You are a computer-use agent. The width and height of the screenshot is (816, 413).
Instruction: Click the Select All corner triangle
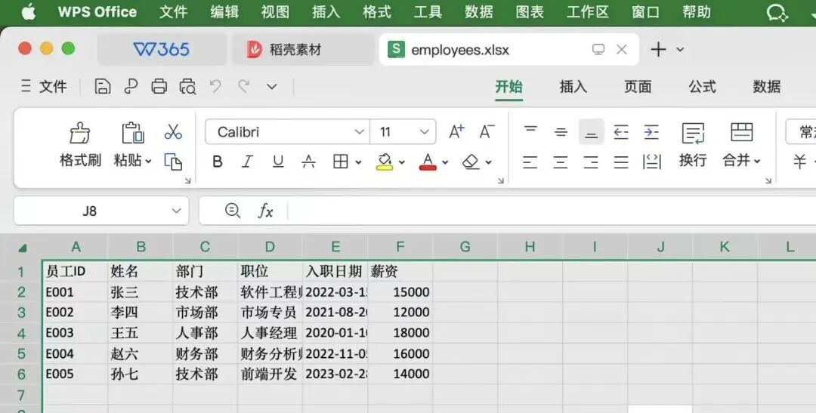pyautogui.click(x=22, y=248)
